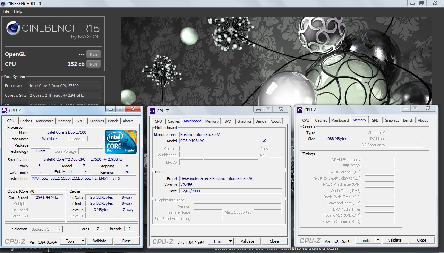The width and height of the screenshot is (444, 253).
Task: Run the OpenGL benchmark
Action: pyautogui.click(x=94, y=54)
